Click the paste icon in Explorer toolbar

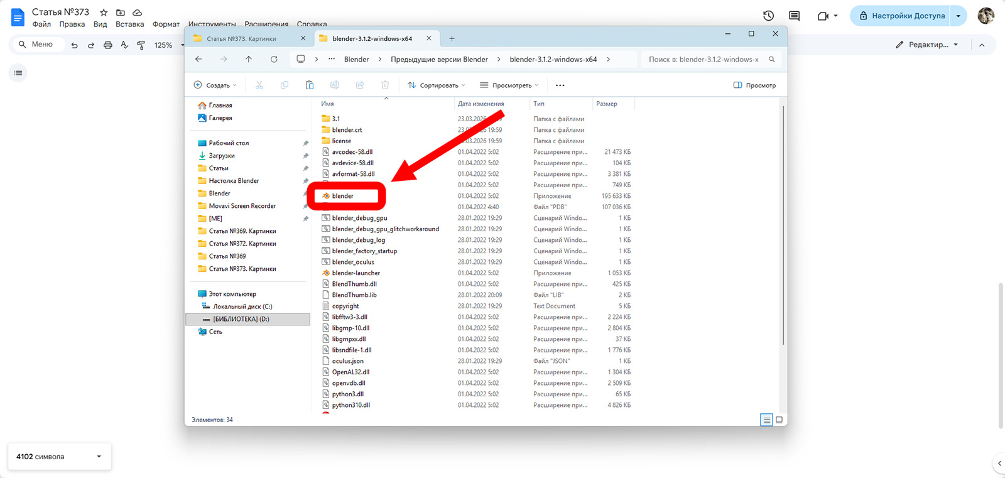[310, 85]
